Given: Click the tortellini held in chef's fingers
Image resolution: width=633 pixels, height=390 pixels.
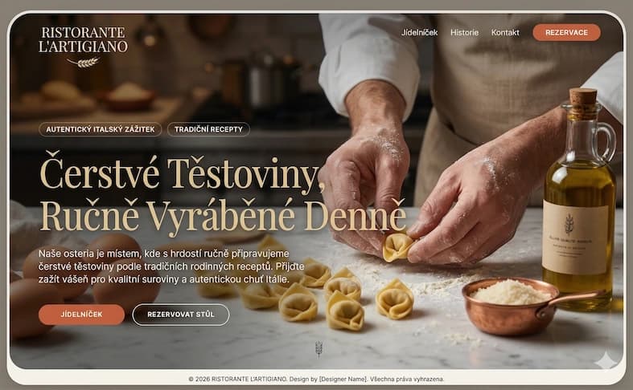Looking at the screenshot, I should point(397,247).
